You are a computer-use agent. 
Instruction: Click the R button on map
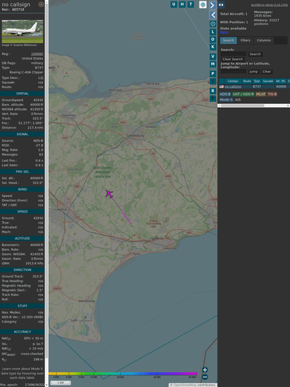click(x=213, y=91)
